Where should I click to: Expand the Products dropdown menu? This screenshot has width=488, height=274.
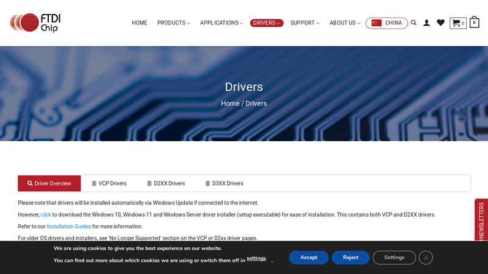tap(173, 23)
